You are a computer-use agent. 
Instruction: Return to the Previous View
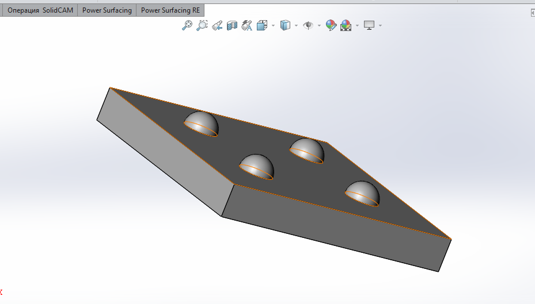[217, 25]
